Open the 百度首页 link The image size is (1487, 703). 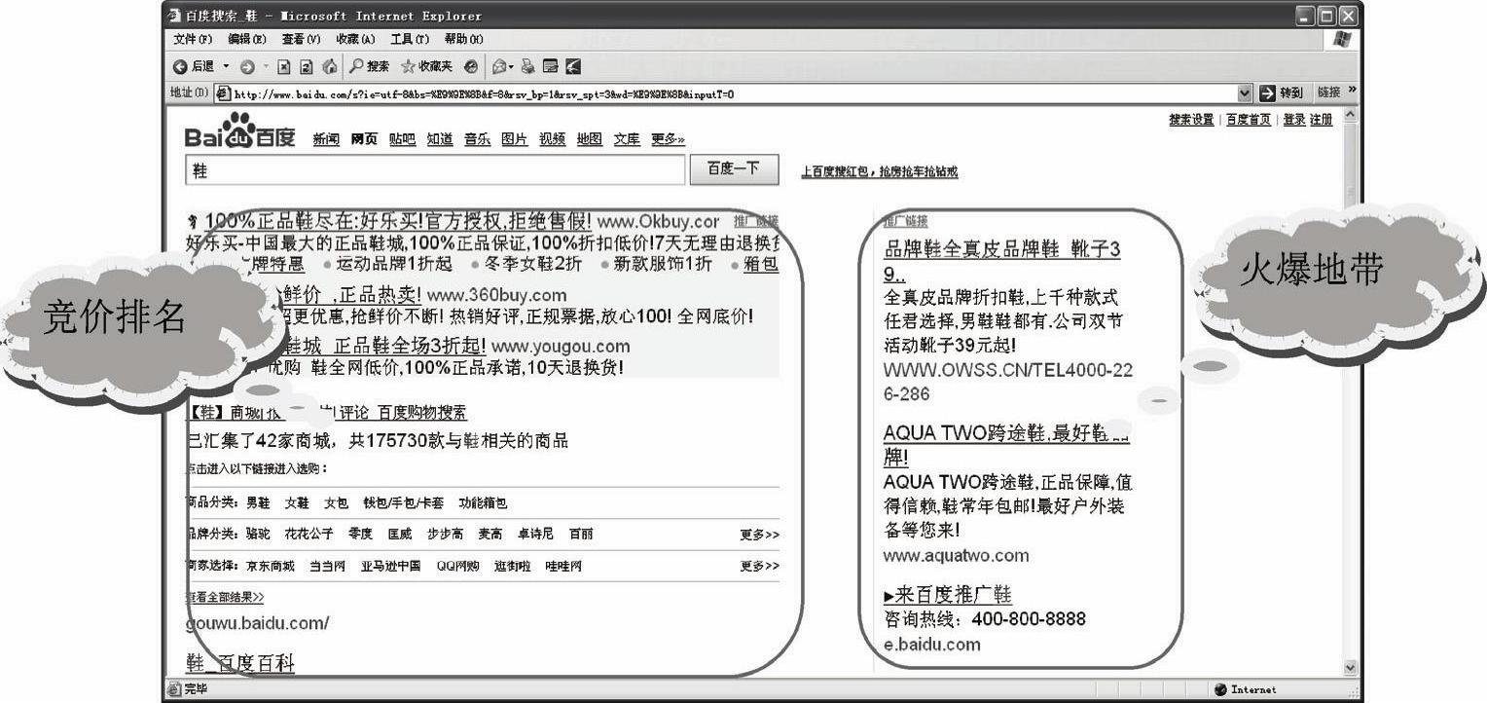click(1249, 120)
